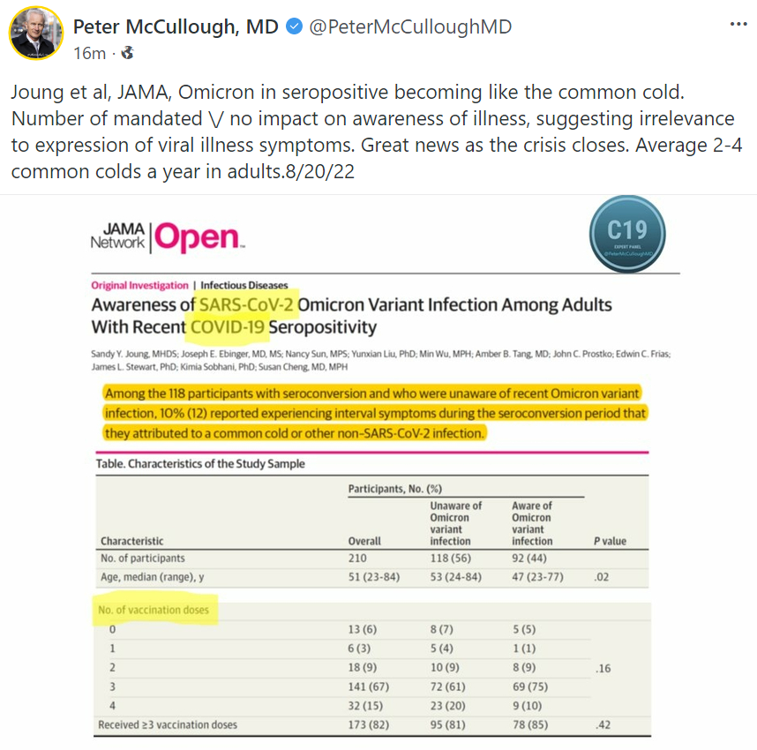Click the highlighted SARS-CoV-2 in article title
Viewport: 757px width, 750px height.
248,305
